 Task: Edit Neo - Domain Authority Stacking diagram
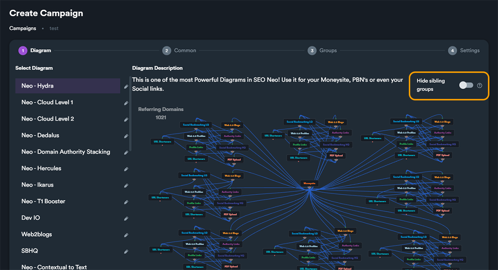pyautogui.click(x=126, y=152)
